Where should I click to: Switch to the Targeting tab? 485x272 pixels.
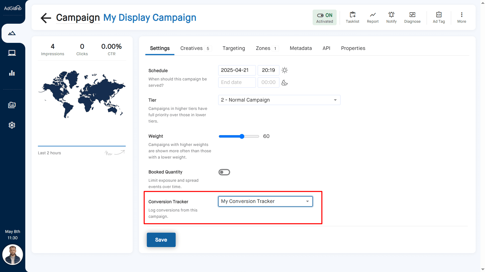pos(234,48)
